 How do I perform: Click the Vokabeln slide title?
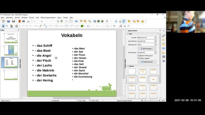(x=72, y=35)
